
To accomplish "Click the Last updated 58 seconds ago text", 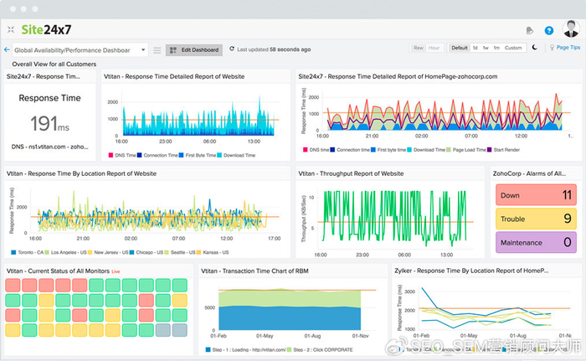I will point(274,49).
